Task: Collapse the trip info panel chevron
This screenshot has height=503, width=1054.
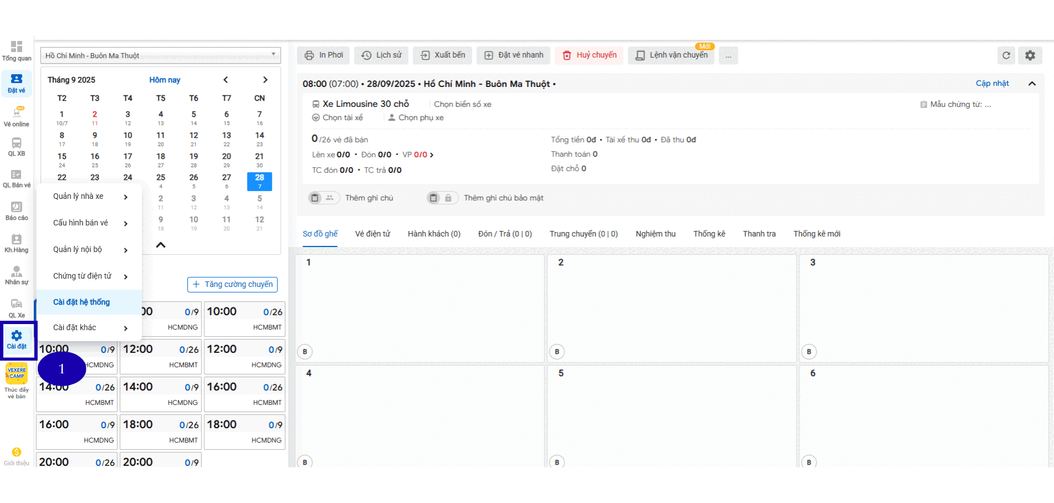Action: [1032, 84]
